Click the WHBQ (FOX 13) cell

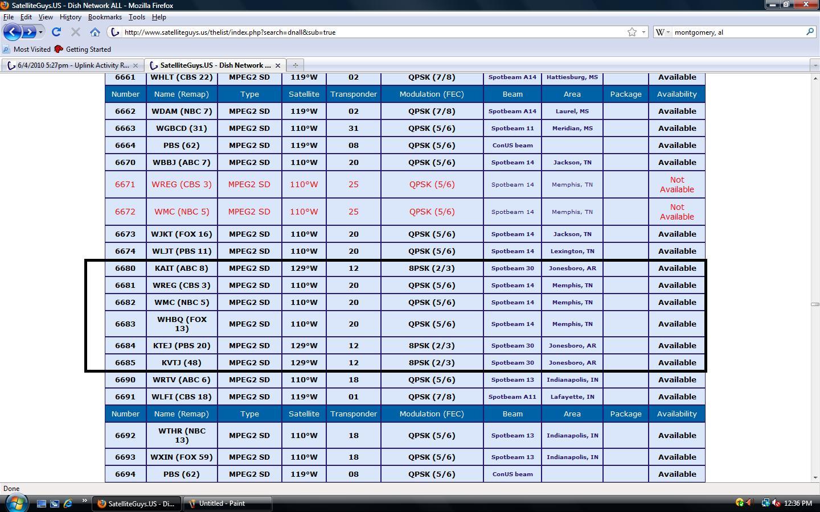(182, 324)
